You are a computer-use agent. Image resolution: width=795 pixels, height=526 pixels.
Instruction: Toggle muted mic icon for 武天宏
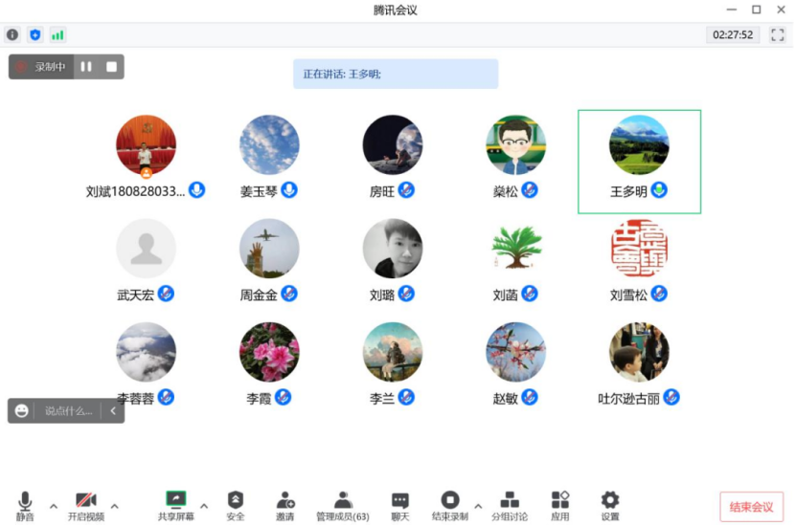tap(166, 294)
